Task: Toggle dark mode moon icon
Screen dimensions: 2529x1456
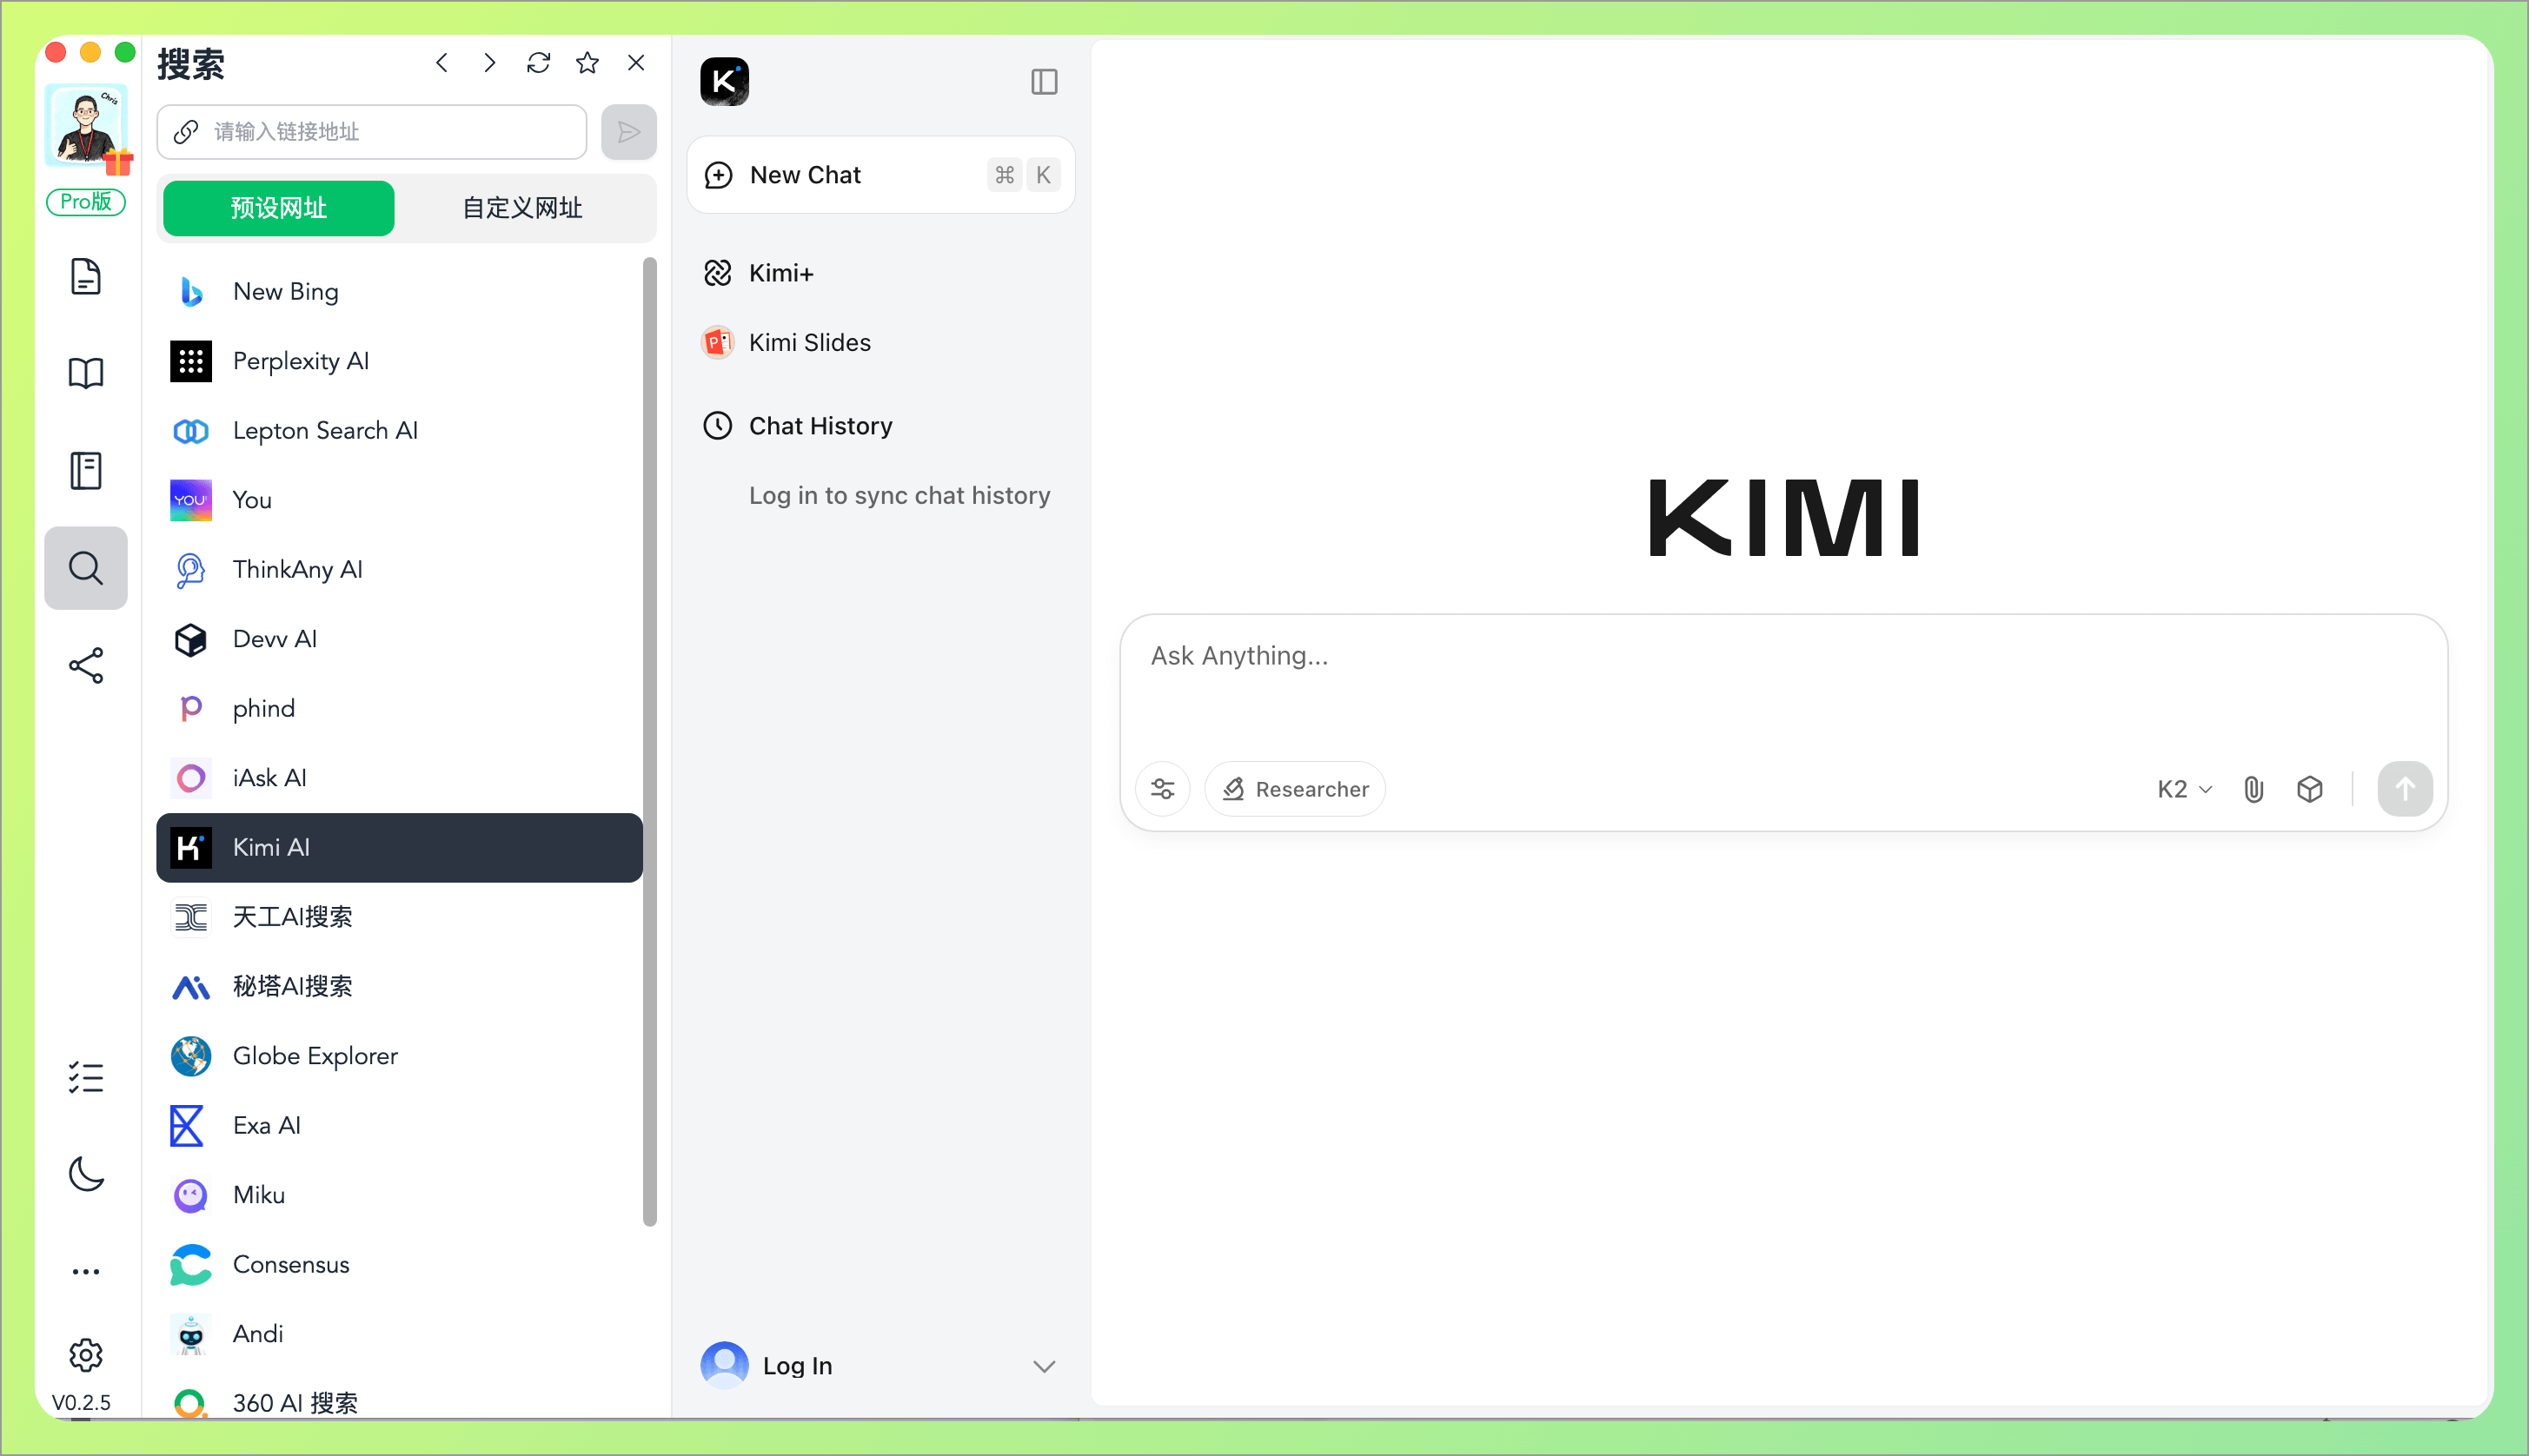Action: coord(86,1173)
